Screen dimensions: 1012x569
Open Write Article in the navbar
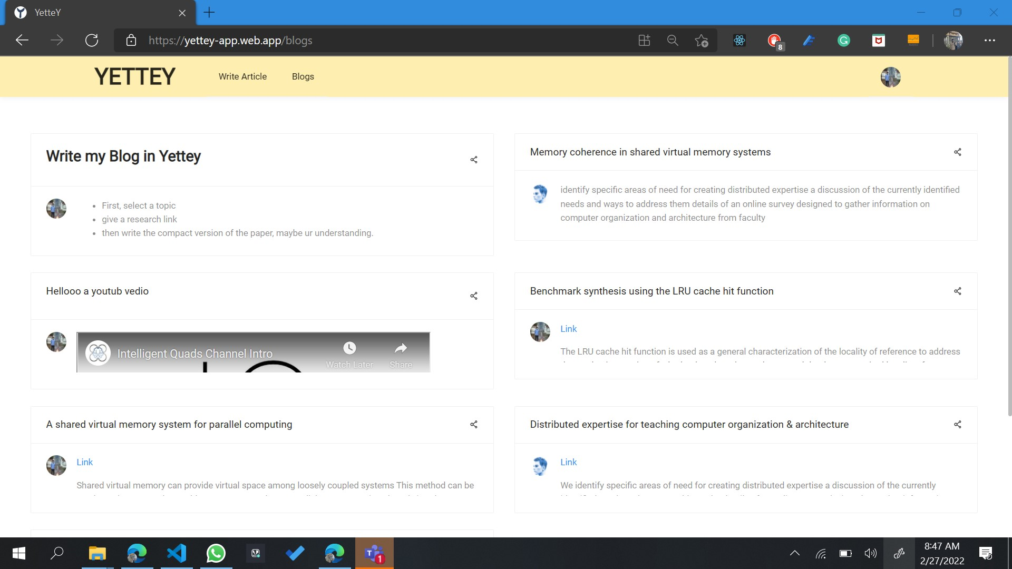coord(242,76)
